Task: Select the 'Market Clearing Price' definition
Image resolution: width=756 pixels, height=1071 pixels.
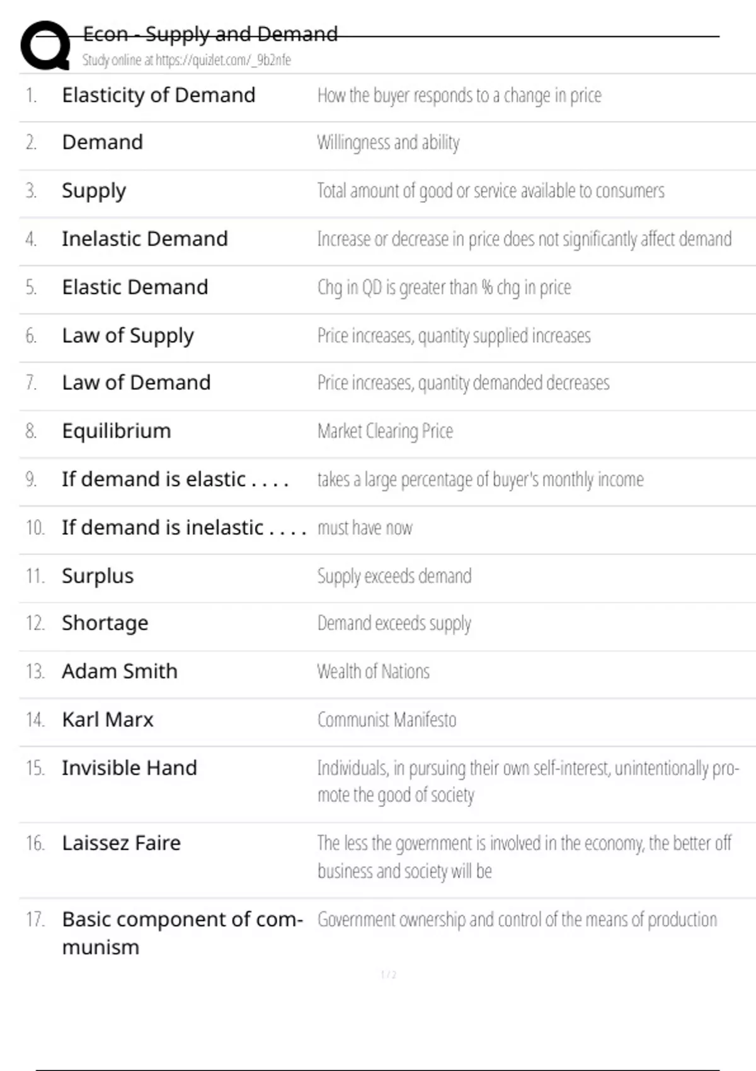Action: [x=385, y=432]
